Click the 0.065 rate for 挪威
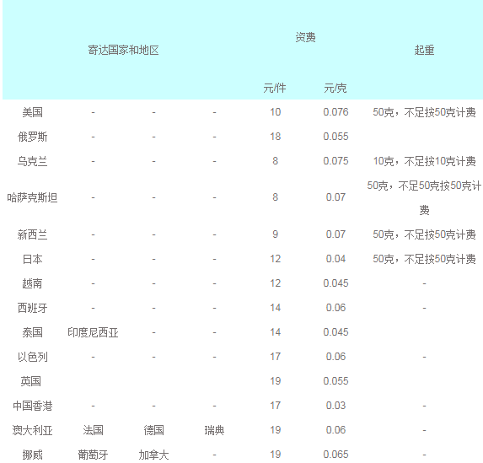The width and height of the screenshot is (483, 463). 335,455
